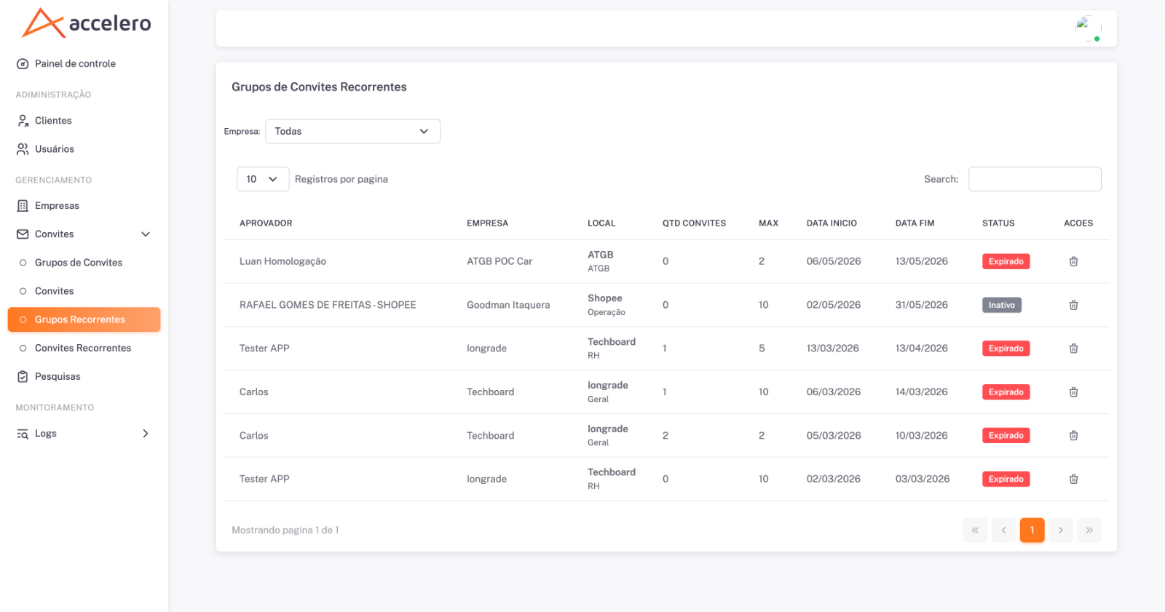The width and height of the screenshot is (1165, 612).
Task: Sort by DATA INICIO column header
Action: [x=832, y=223]
